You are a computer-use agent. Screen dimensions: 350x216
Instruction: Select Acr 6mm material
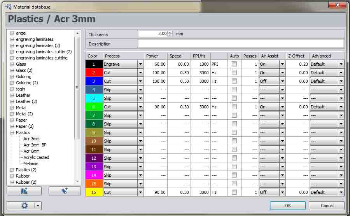31,151
